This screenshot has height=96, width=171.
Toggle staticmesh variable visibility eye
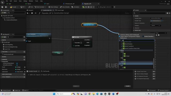coord(25,72)
